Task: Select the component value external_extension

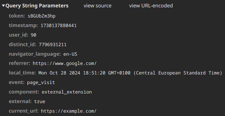Action: (x=67, y=92)
